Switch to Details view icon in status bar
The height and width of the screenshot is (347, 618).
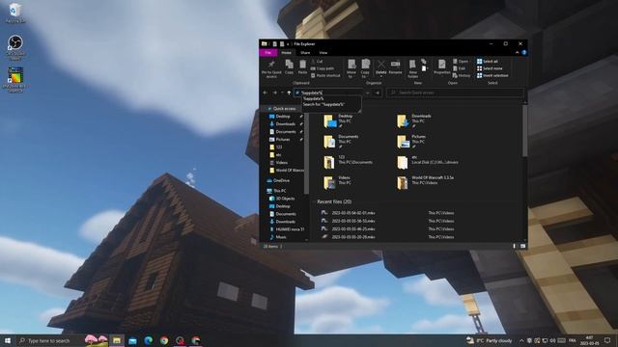click(x=515, y=247)
